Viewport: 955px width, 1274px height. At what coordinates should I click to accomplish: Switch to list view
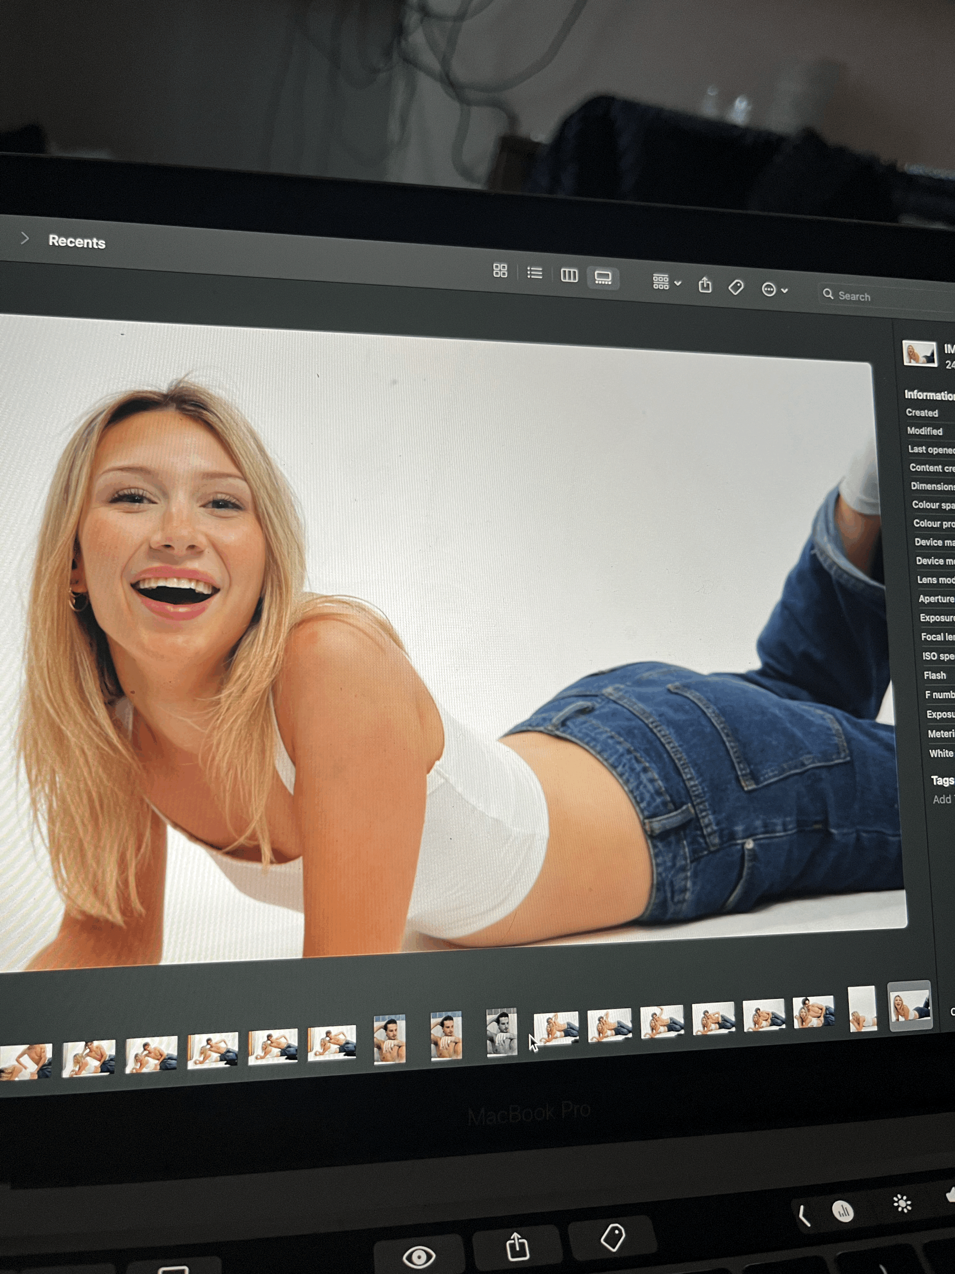pyautogui.click(x=534, y=273)
